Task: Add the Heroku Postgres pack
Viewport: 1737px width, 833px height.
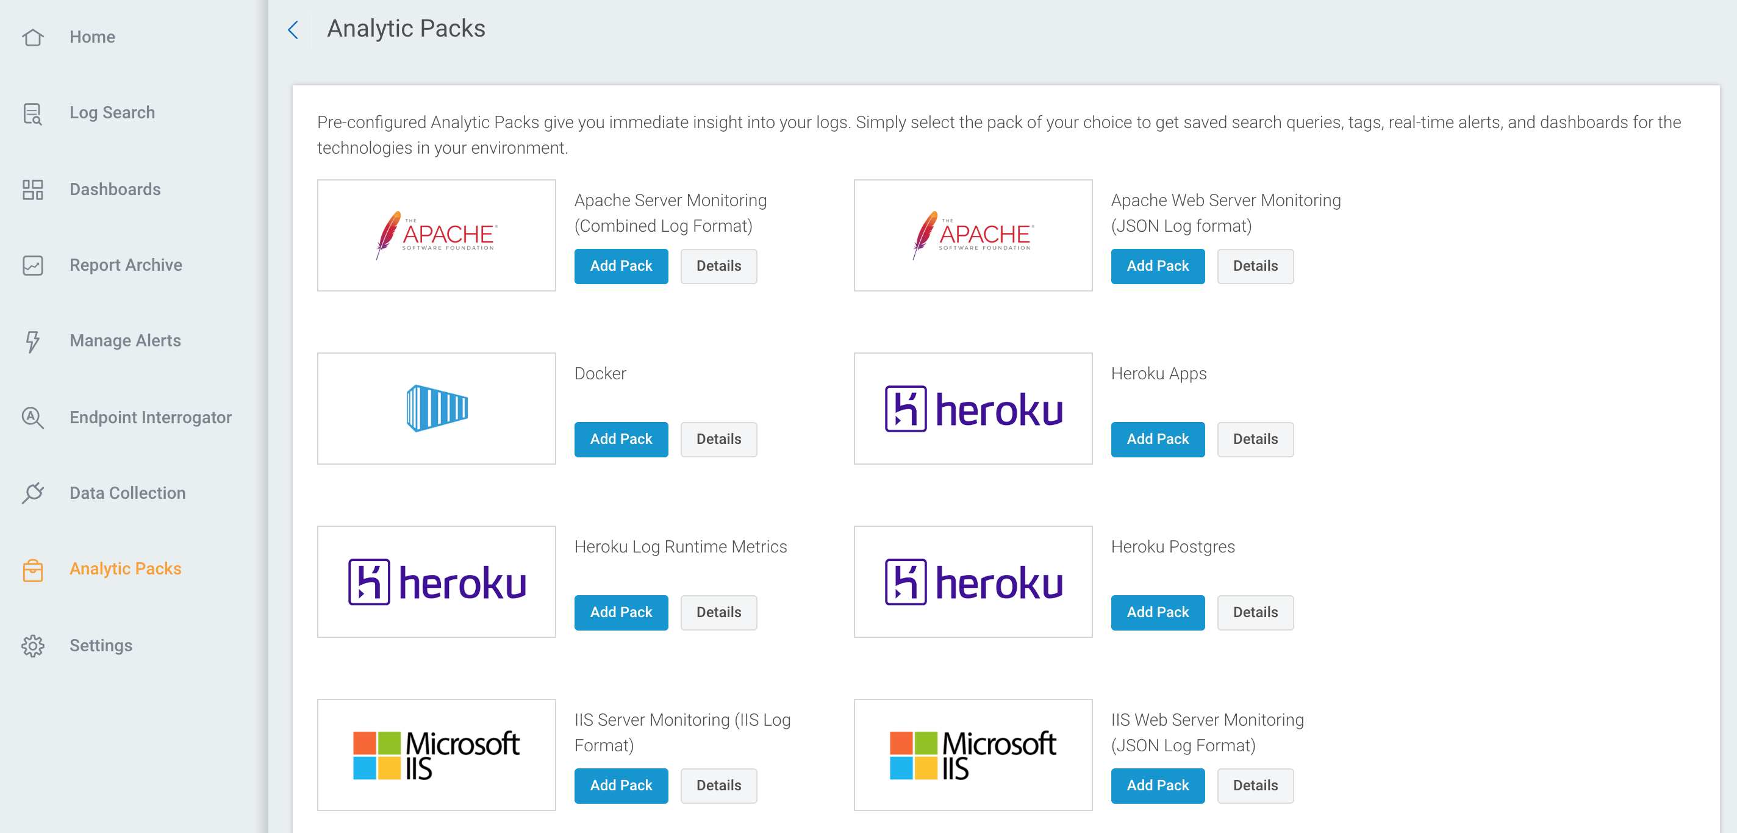Action: (x=1157, y=613)
